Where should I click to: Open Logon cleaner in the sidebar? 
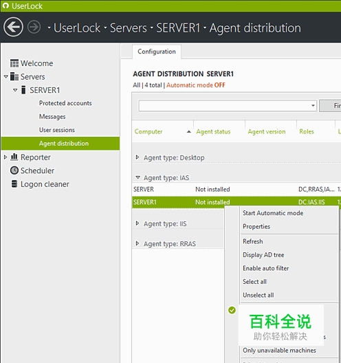coord(45,184)
